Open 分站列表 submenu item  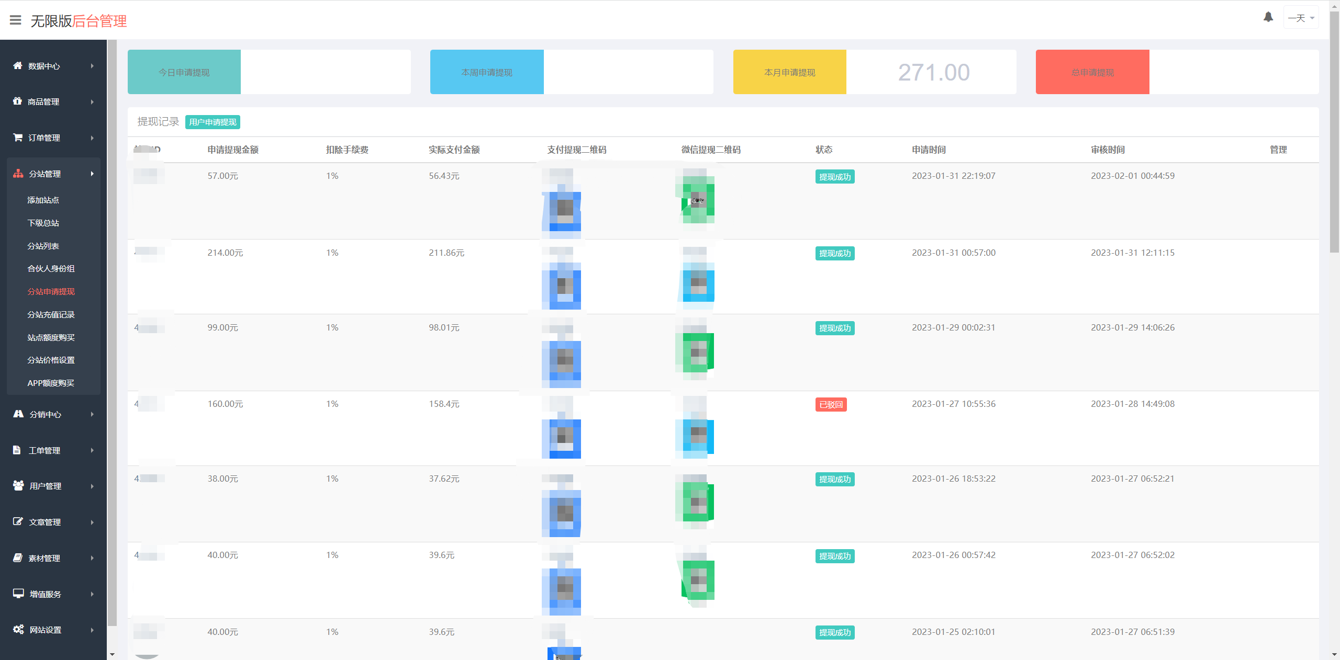pos(43,246)
